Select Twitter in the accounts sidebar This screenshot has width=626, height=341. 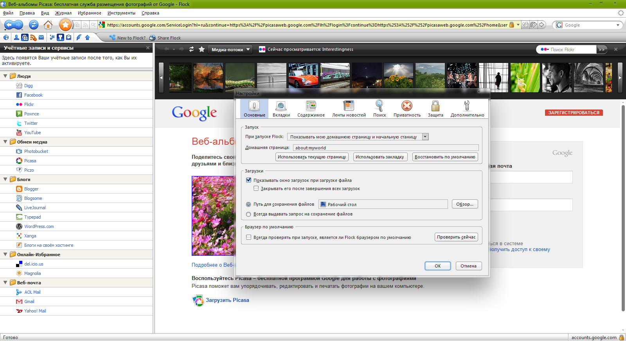pyautogui.click(x=31, y=123)
